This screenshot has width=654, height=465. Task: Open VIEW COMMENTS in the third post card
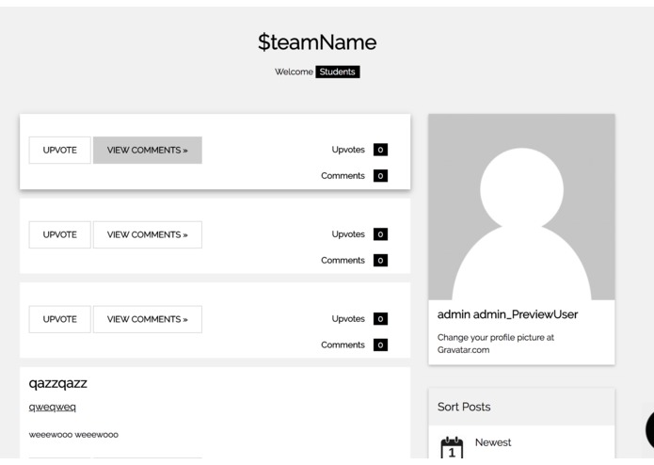(148, 319)
